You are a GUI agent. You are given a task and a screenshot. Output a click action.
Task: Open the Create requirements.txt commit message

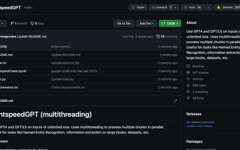coord(68,87)
